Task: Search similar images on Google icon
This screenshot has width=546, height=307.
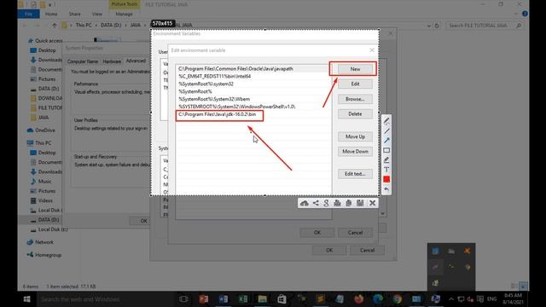Action: [x=326, y=203]
